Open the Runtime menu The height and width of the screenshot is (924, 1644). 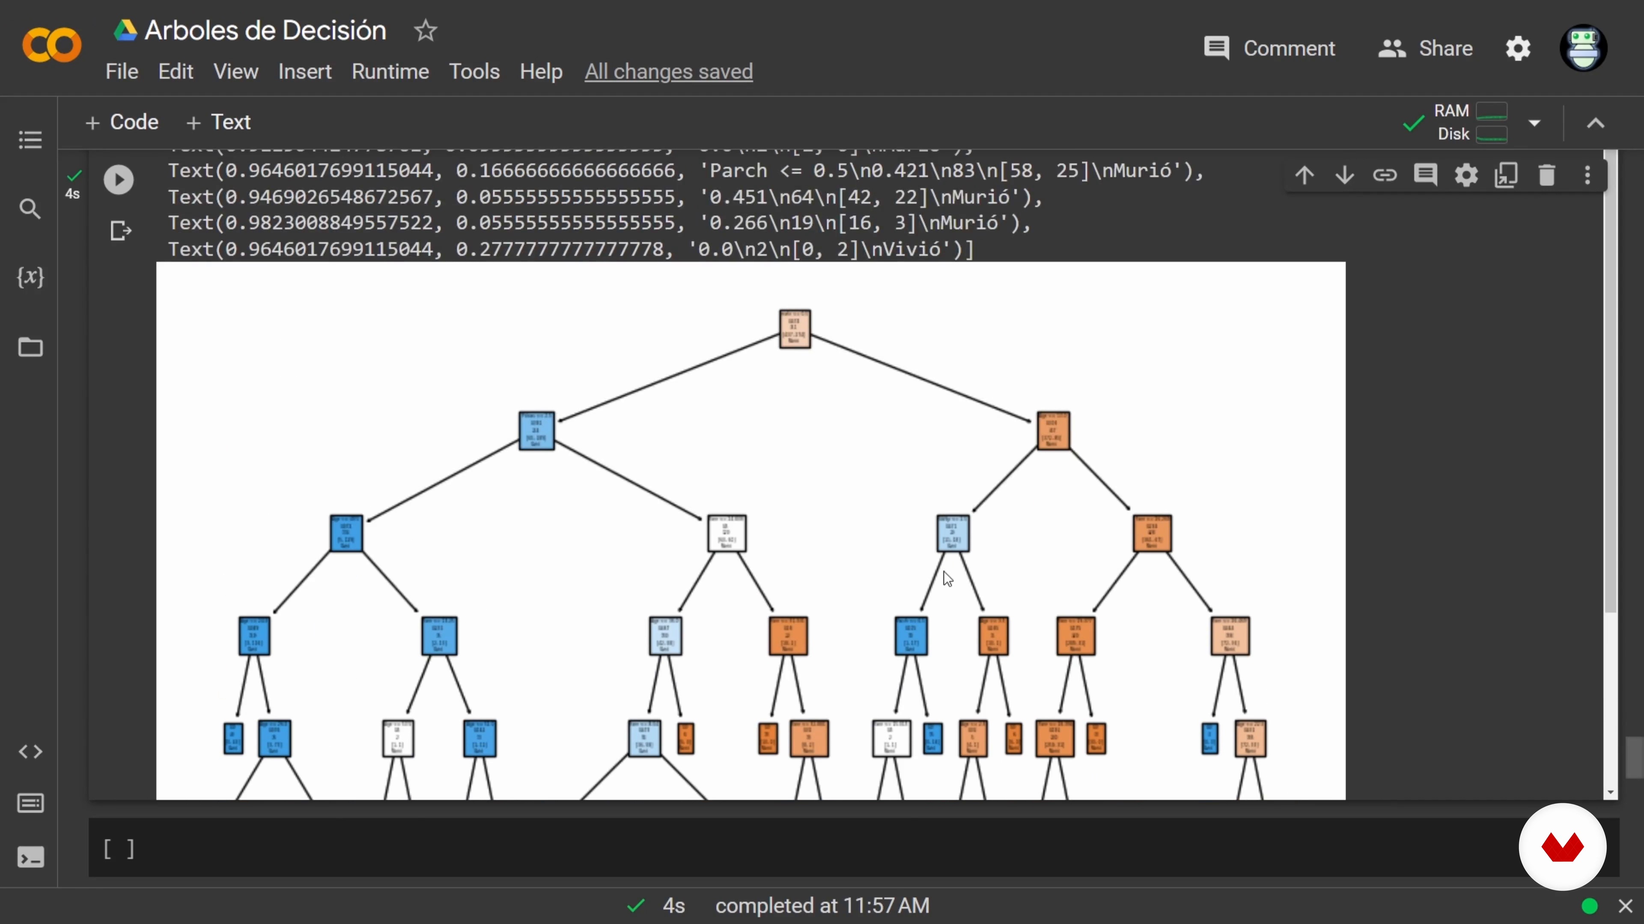coord(390,71)
